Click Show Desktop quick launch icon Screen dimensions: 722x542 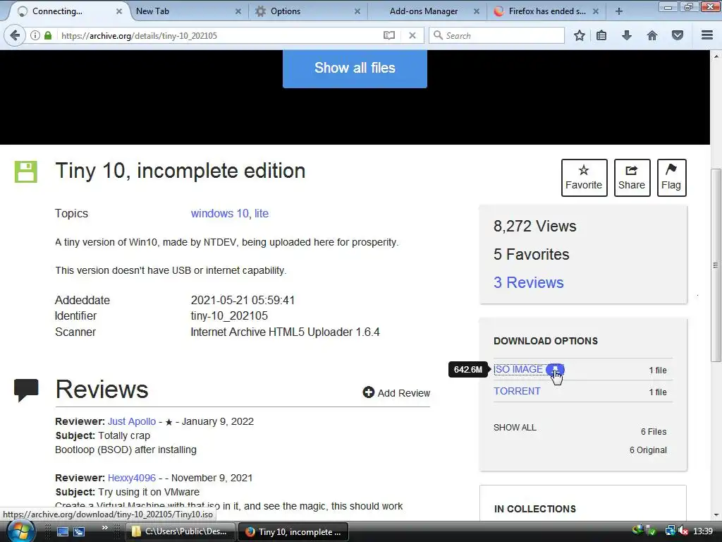(x=63, y=532)
